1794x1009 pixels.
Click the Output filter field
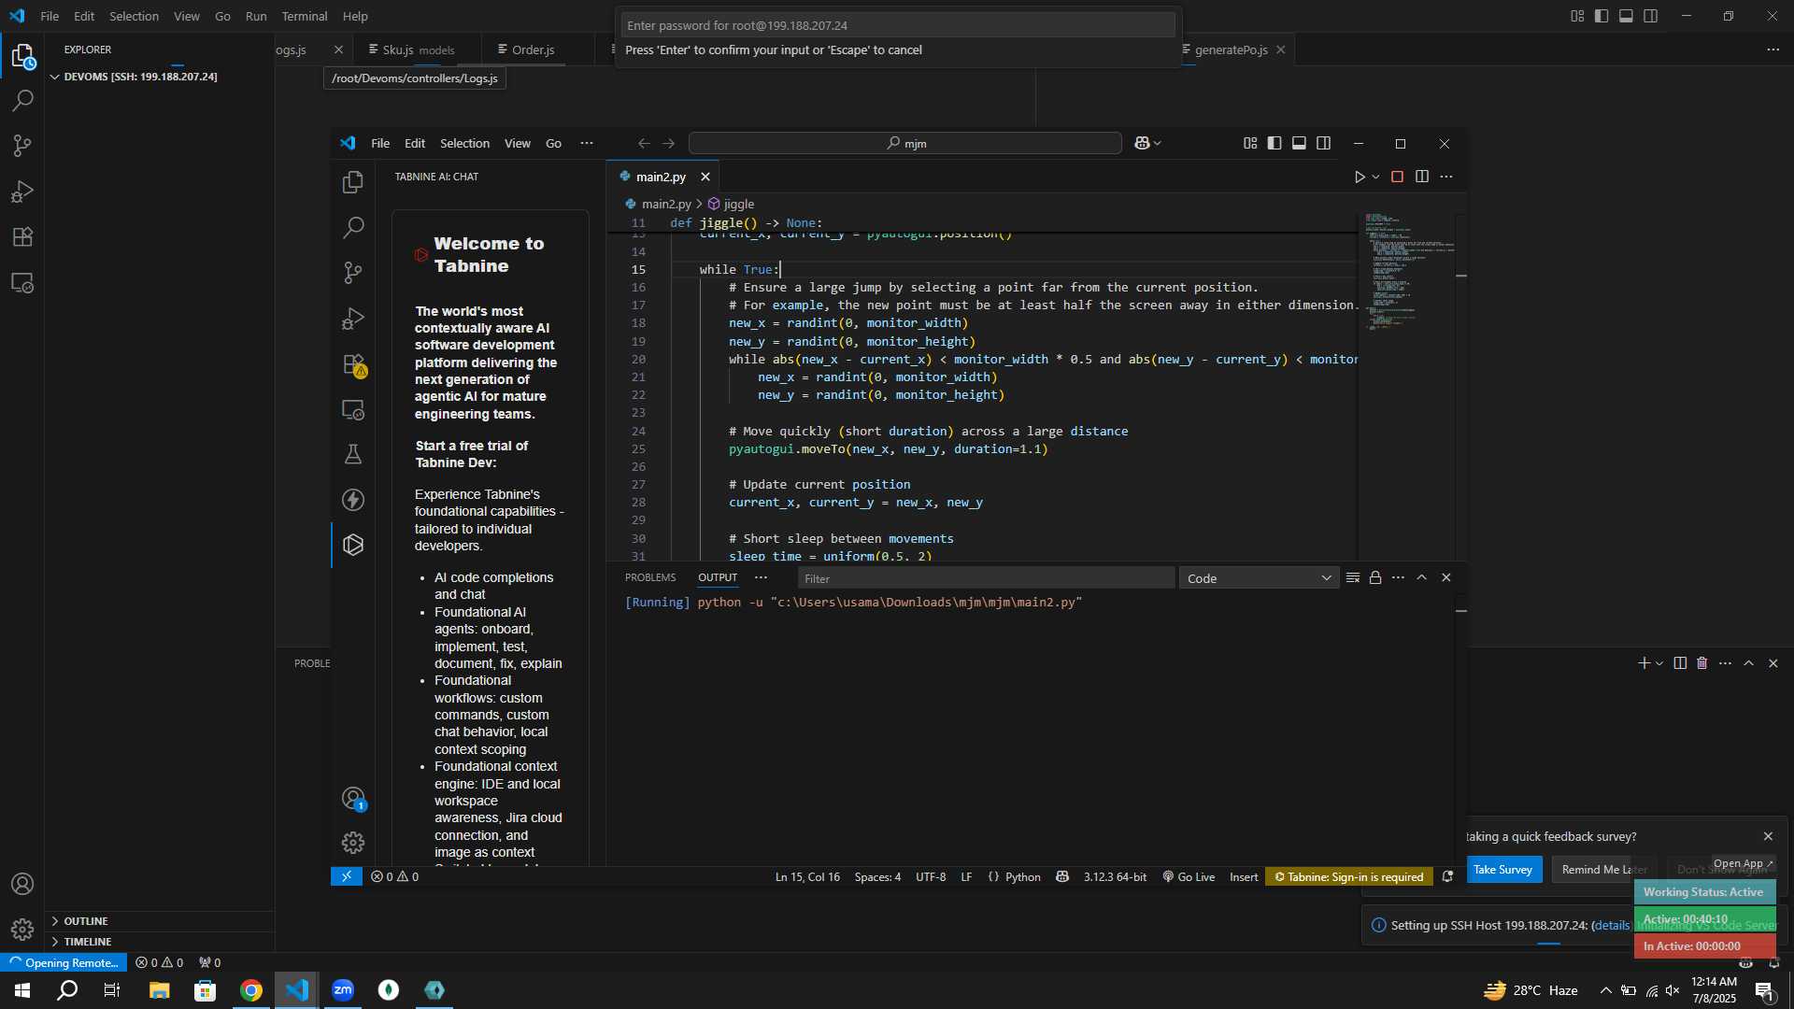[986, 578]
